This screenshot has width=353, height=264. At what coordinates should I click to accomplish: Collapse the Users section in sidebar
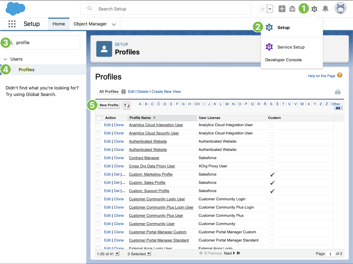(5, 59)
